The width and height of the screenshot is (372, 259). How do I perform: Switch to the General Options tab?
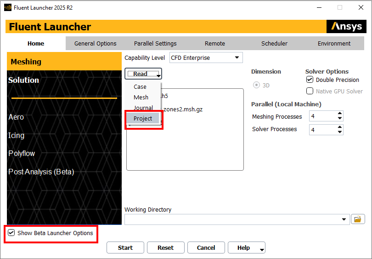96,44
